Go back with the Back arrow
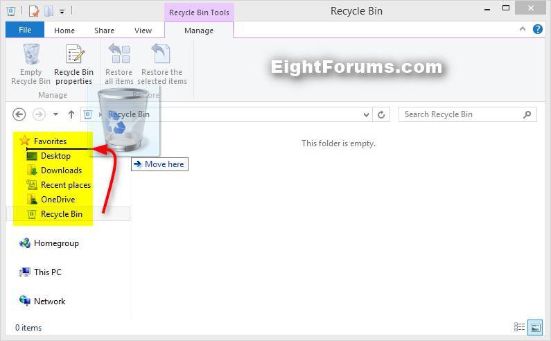The height and width of the screenshot is (341, 551). point(19,114)
